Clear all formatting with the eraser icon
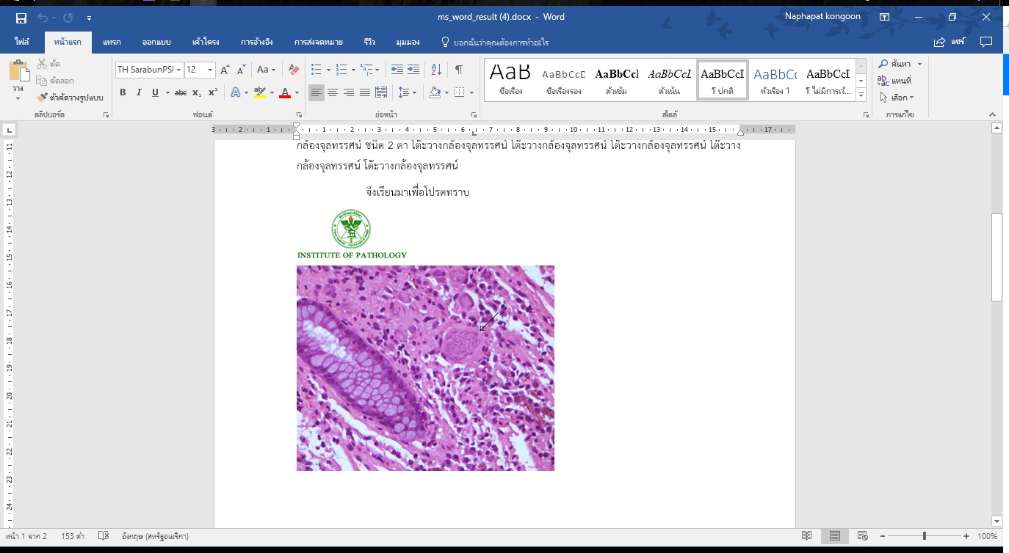1009x553 pixels. click(294, 70)
